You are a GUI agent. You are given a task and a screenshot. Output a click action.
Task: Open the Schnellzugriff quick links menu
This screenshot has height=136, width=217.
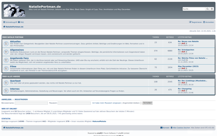[x=10, y=22]
